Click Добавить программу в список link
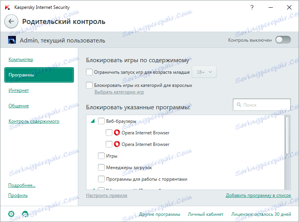The height and width of the screenshot is (222, 299). coord(258,195)
